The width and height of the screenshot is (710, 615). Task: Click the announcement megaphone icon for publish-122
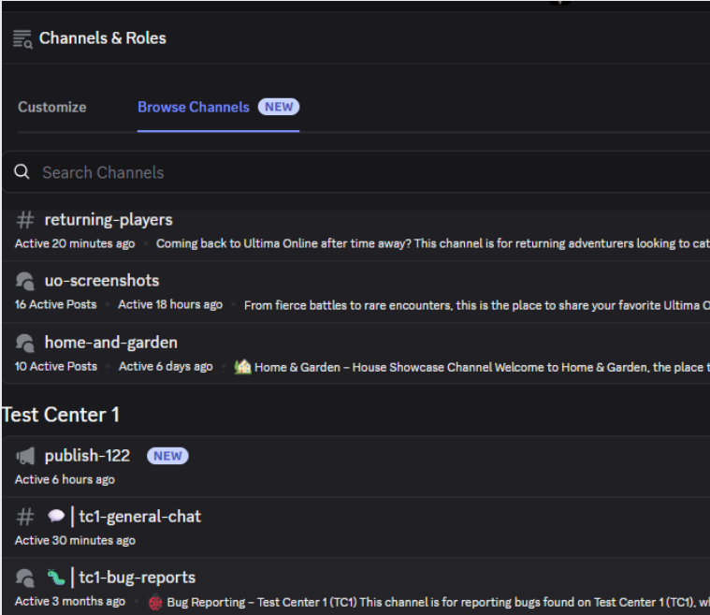pyautogui.click(x=25, y=456)
